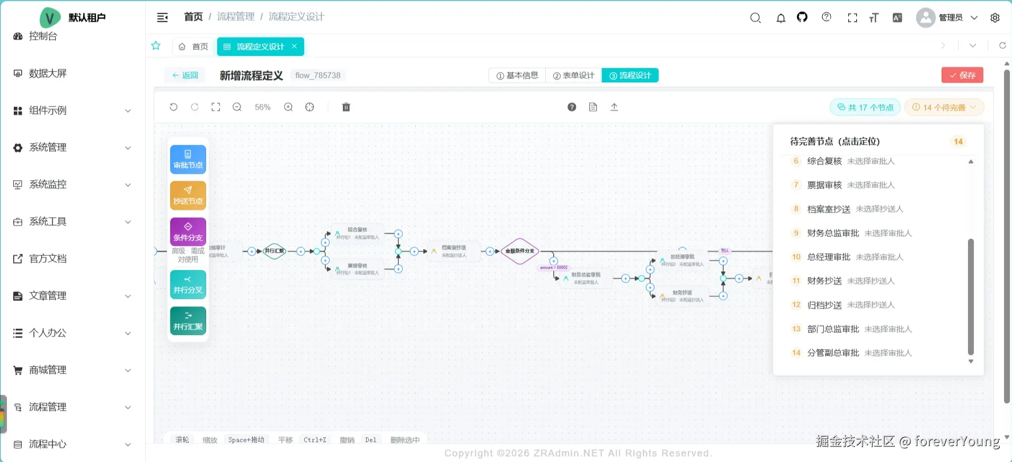Fit the flowchart to the canvas
Viewport: 1012px width, 462px height.
[216, 107]
